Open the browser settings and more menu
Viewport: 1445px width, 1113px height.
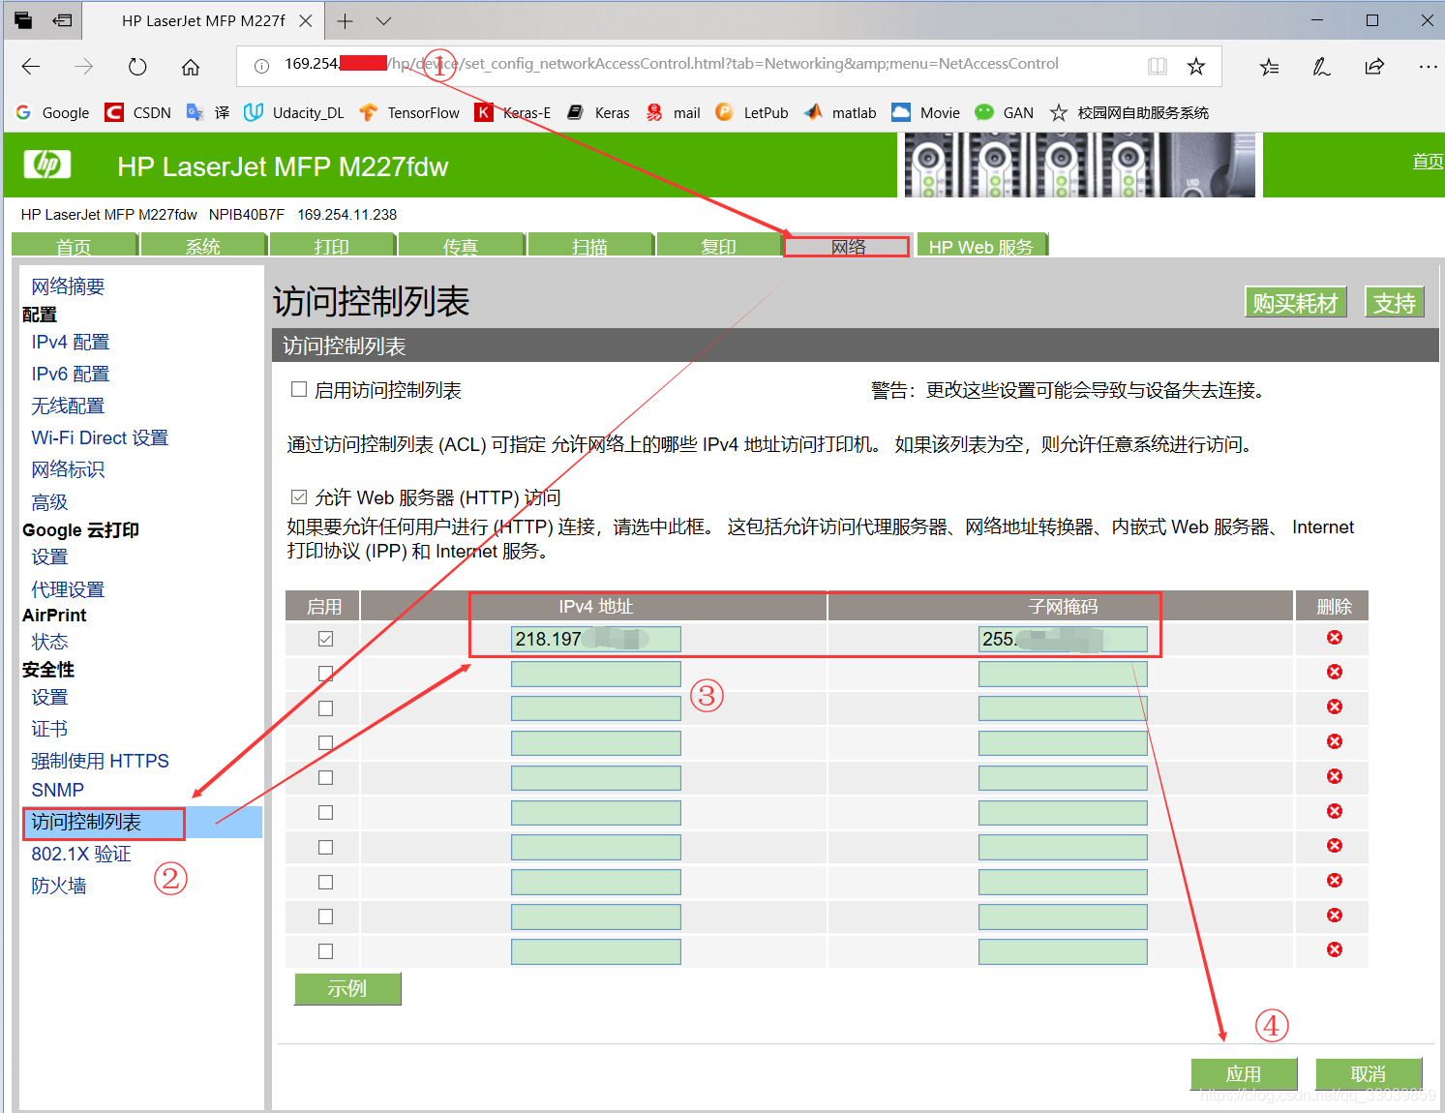click(1428, 66)
